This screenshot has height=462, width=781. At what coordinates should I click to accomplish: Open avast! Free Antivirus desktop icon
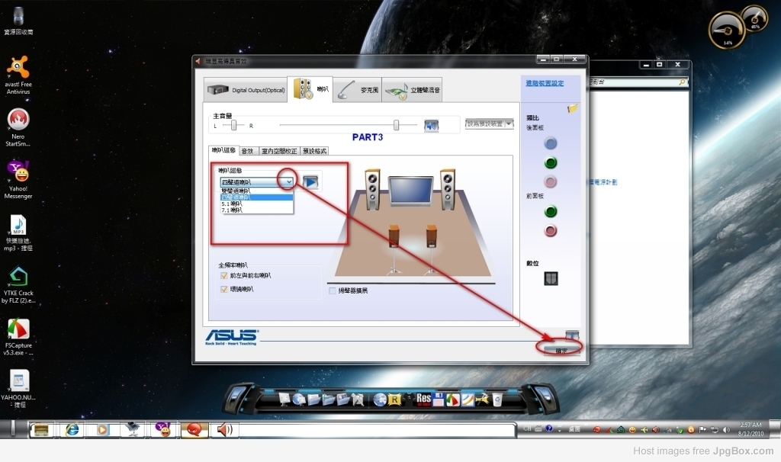tap(18, 75)
